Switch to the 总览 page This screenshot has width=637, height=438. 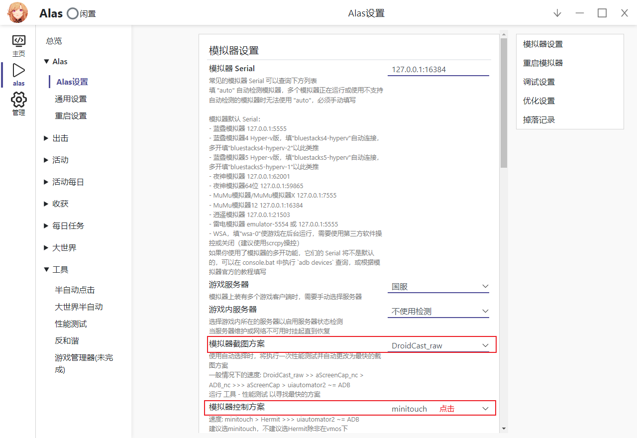pos(53,40)
